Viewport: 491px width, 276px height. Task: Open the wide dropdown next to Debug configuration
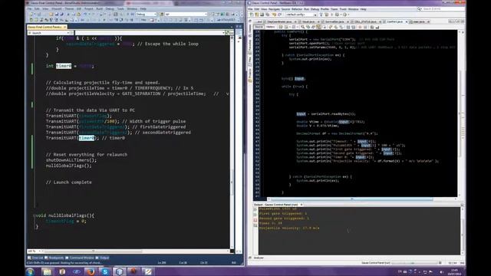pyautogui.click(x=186, y=14)
